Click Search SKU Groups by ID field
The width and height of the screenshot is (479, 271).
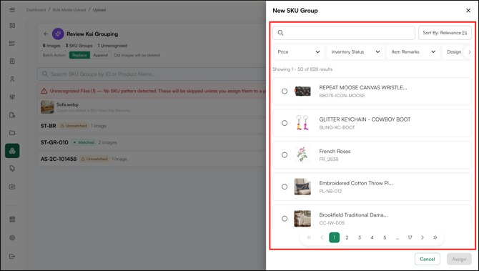pos(152,74)
